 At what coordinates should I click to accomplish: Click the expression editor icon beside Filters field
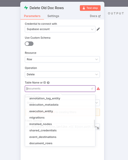click(x=98, y=128)
